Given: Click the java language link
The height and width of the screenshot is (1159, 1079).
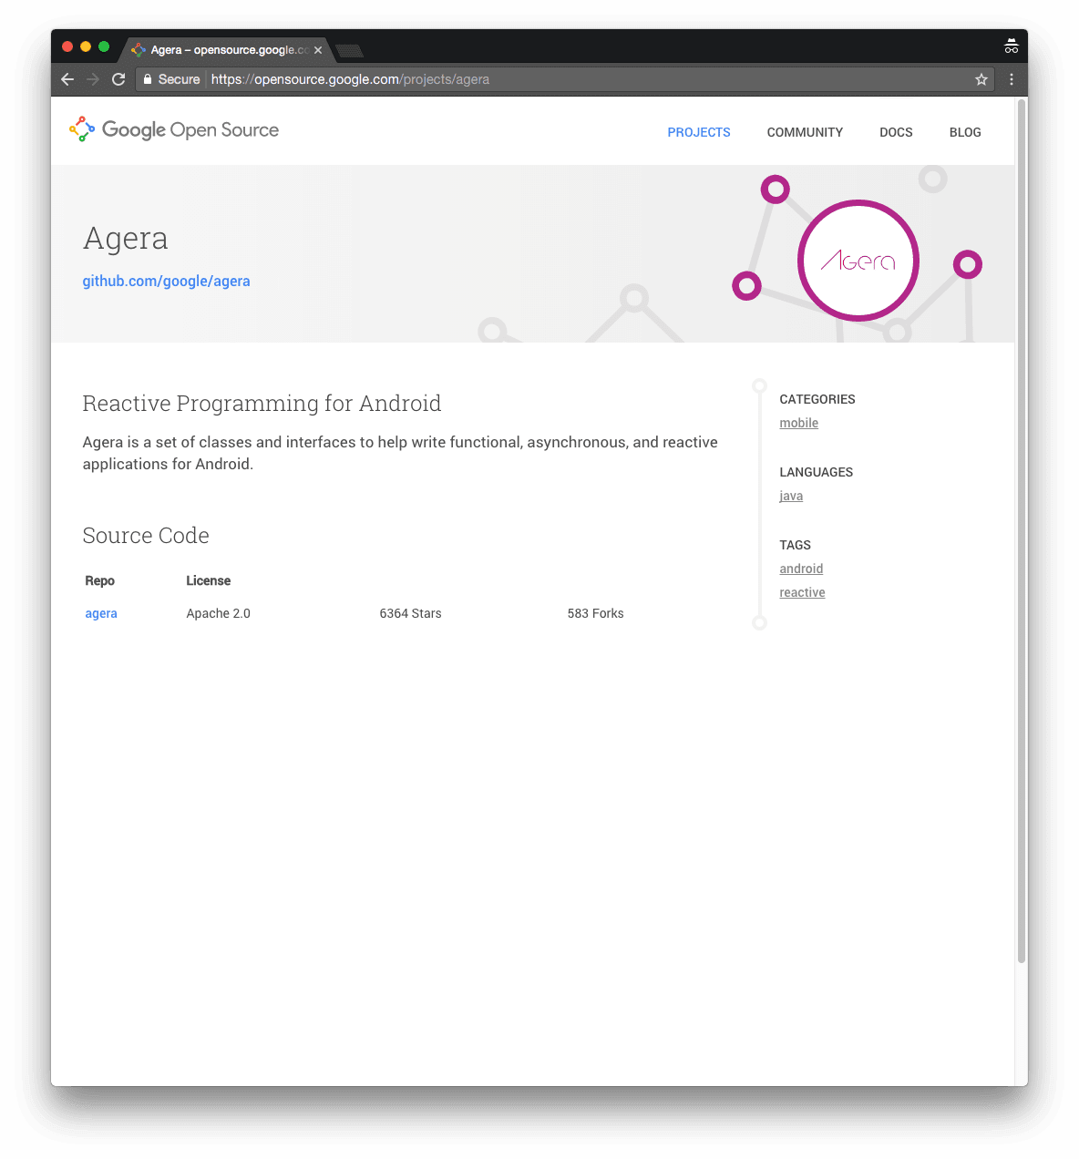Looking at the screenshot, I should (791, 496).
